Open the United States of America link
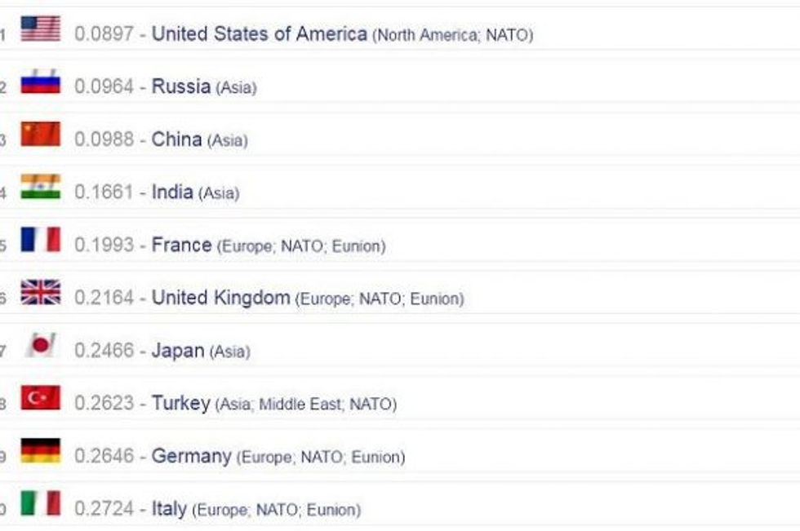Viewport: 800px width, 531px height. tap(259, 34)
